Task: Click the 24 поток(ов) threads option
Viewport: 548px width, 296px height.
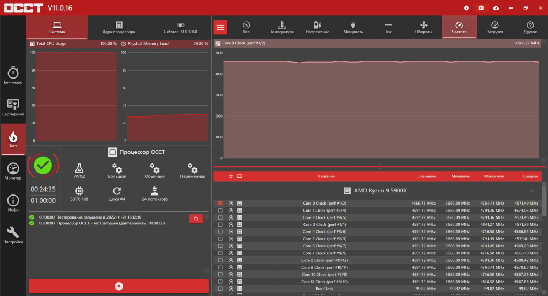Action: tap(155, 194)
